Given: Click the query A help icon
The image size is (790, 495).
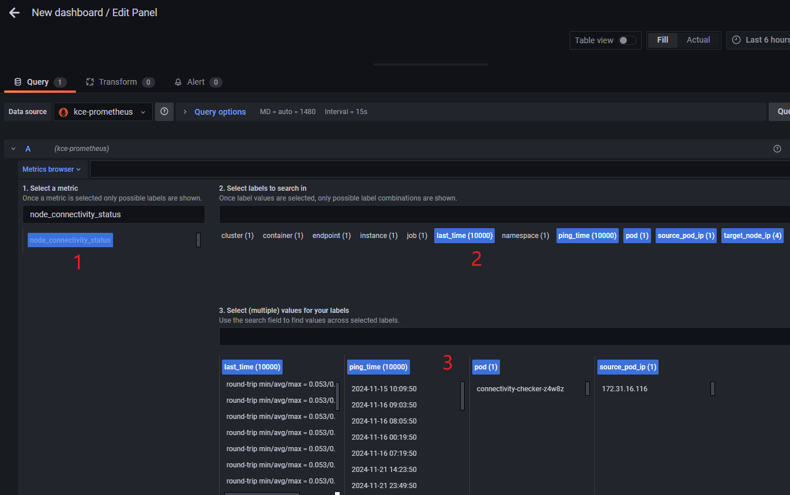Looking at the screenshot, I should (x=777, y=149).
